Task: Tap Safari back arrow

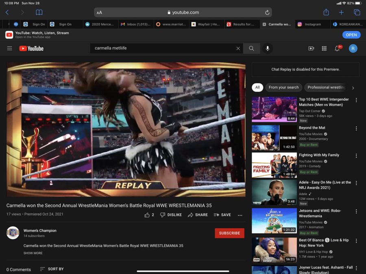Action: pyautogui.click(x=7, y=12)
